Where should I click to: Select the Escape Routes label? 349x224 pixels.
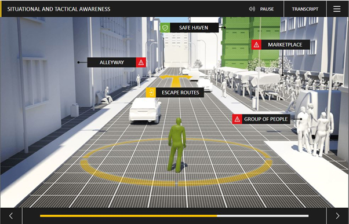[x=180, y=93]
